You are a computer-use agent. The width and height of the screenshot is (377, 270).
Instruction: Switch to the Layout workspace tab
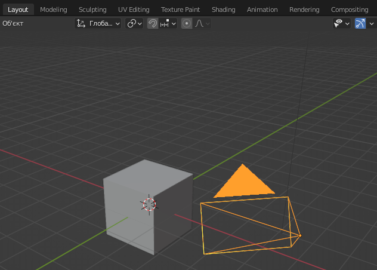18,10
